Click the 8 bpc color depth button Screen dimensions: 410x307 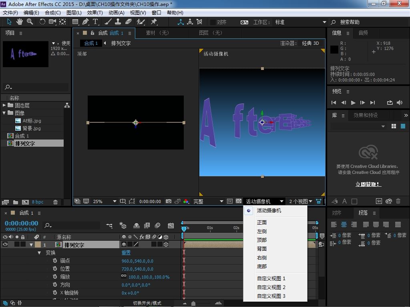pos(38,202)
